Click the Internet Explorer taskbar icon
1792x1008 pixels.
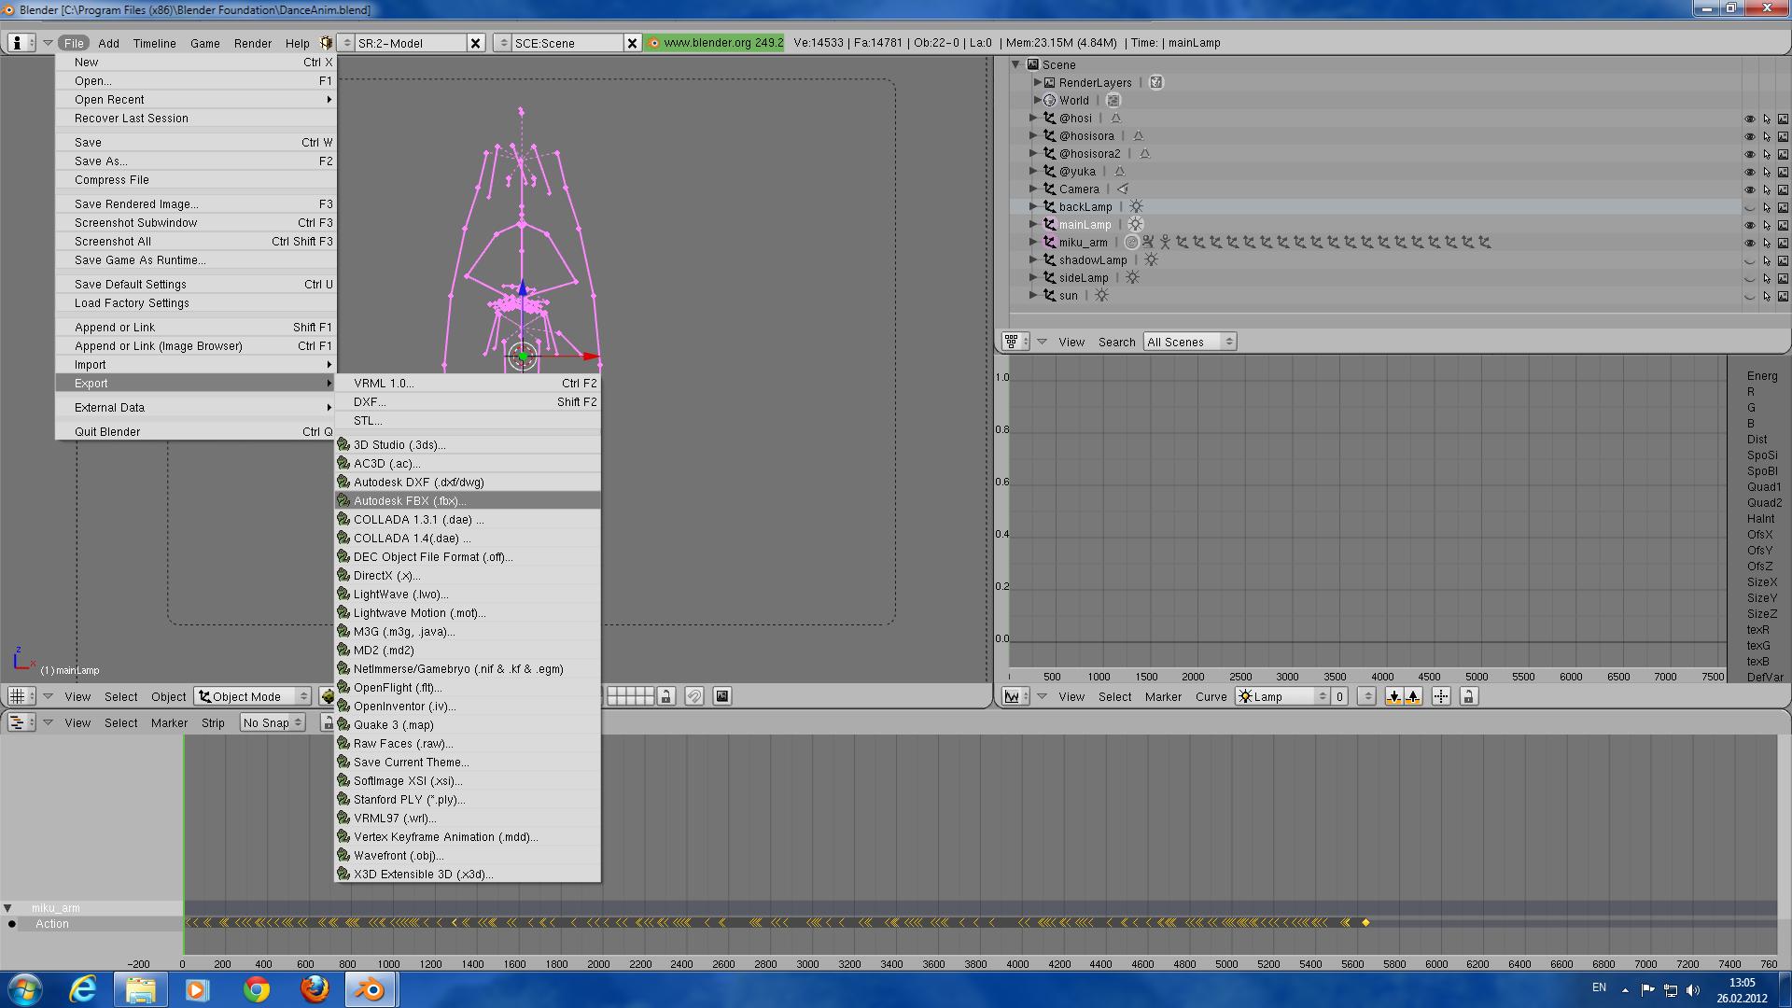coord(83,989)
